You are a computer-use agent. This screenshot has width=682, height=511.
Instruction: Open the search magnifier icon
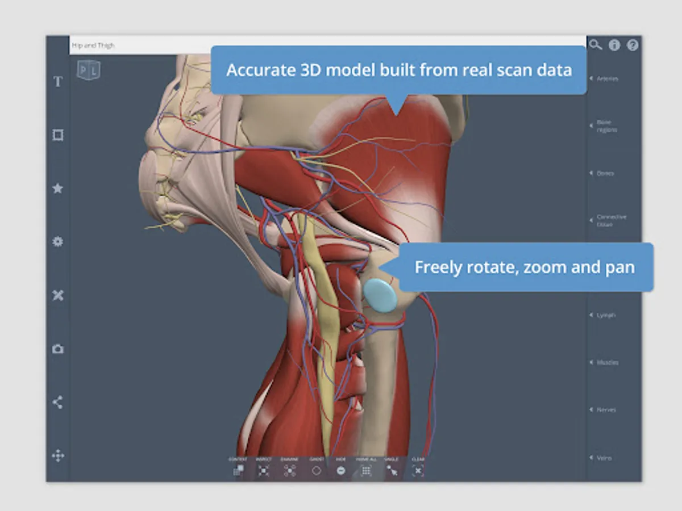(595, 45)
